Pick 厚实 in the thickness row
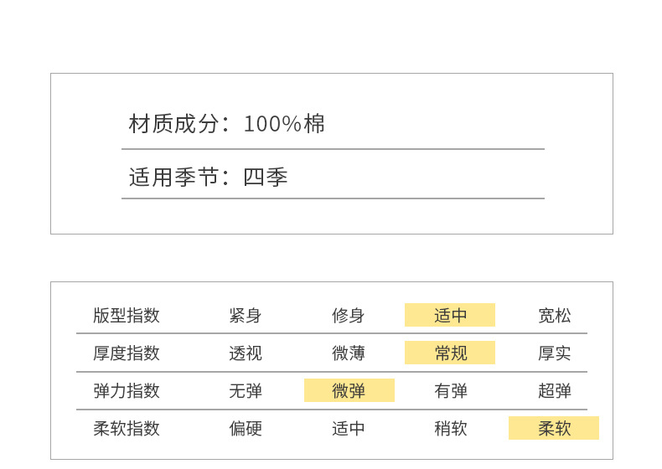The height and width of the screenshot is (469, 662). tap(554, 353)
